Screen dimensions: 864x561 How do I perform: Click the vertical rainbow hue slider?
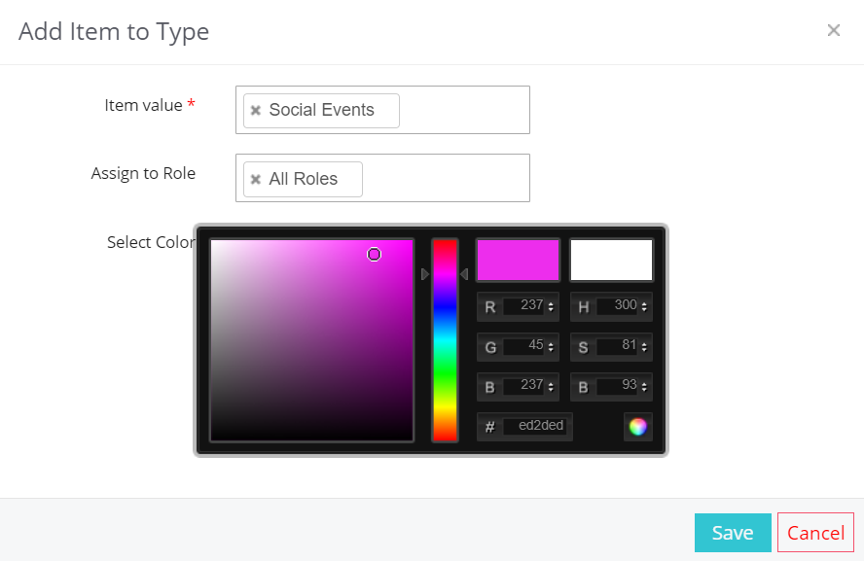[x=445, y=340]
